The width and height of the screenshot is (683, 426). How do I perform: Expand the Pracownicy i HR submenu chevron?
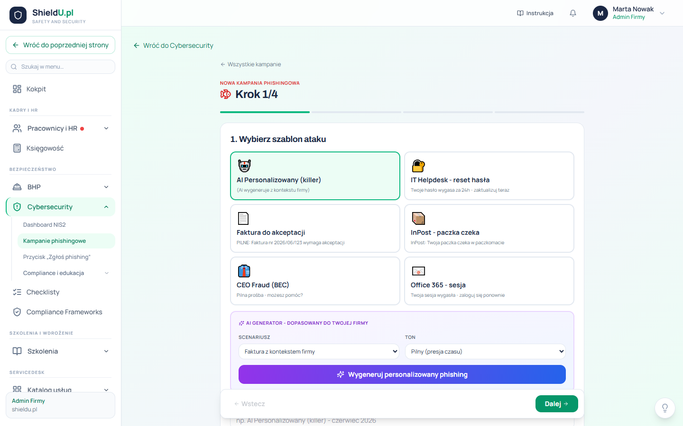click(106, 128)
